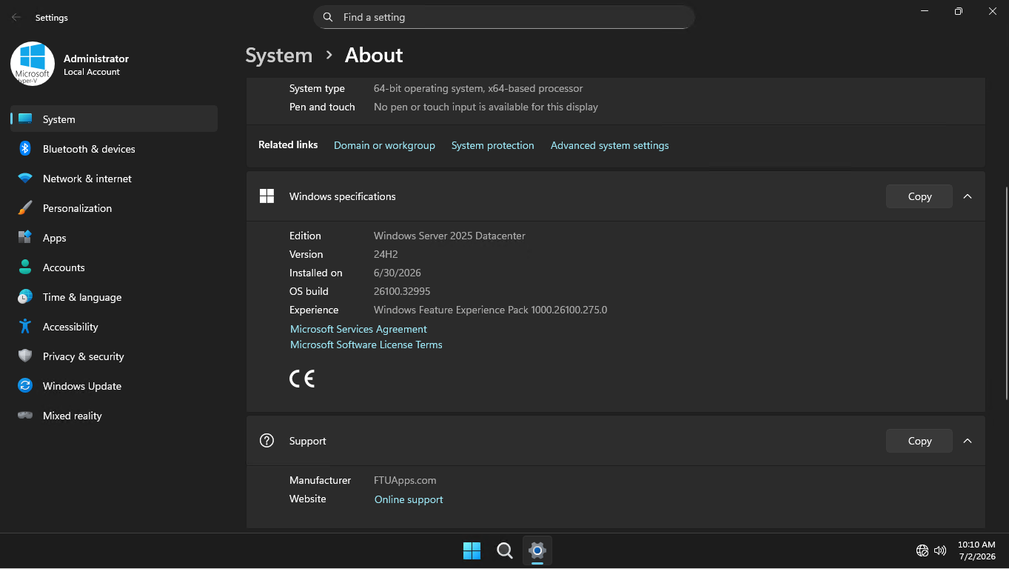Image resolution: width=1009 pixels, height=569 pixels.
Task: Click the Privacy & security shield icon
Action: click(25, 356)
